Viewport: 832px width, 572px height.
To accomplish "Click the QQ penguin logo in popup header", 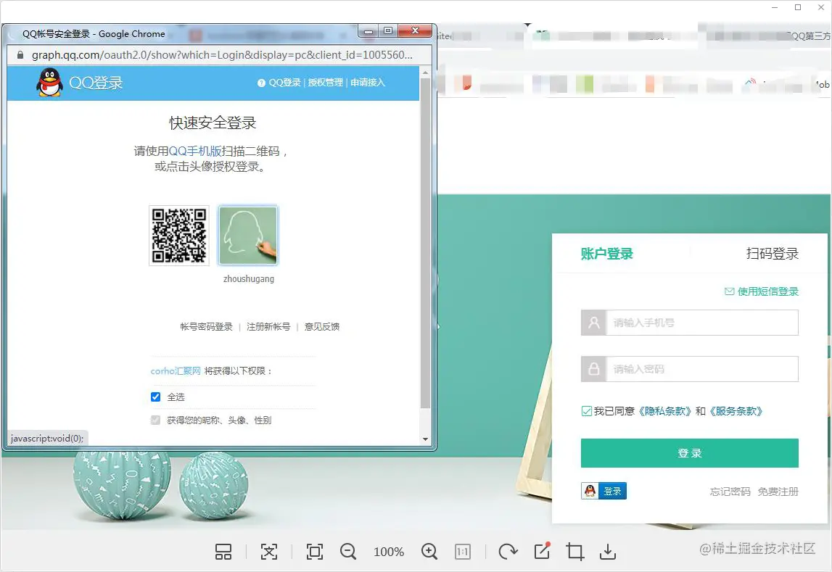I will point(49,83).
